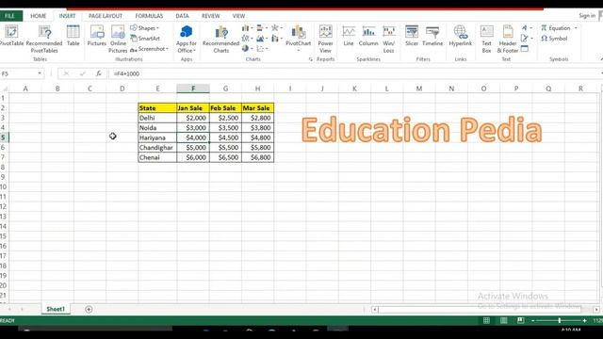Insert a Slicer

click(412, 36)
